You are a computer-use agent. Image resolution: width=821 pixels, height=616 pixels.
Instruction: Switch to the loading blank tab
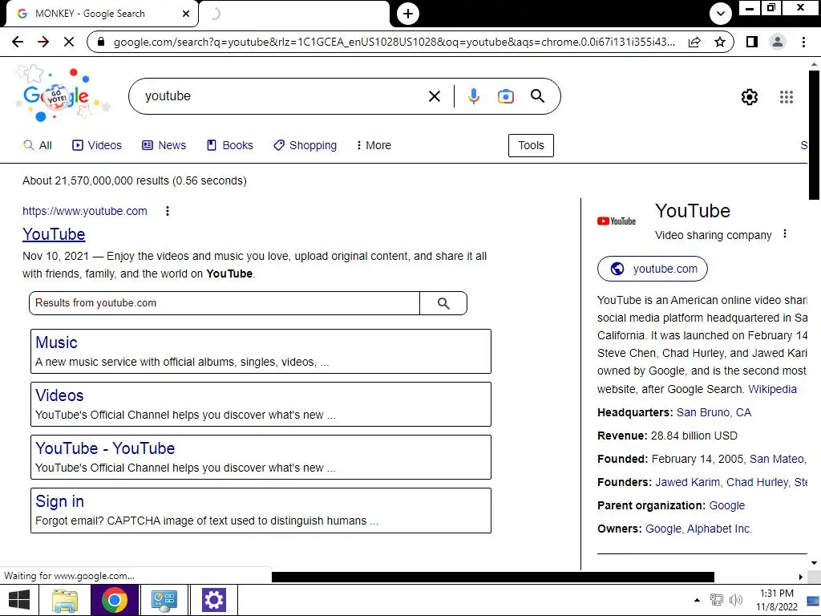[294, 14]
